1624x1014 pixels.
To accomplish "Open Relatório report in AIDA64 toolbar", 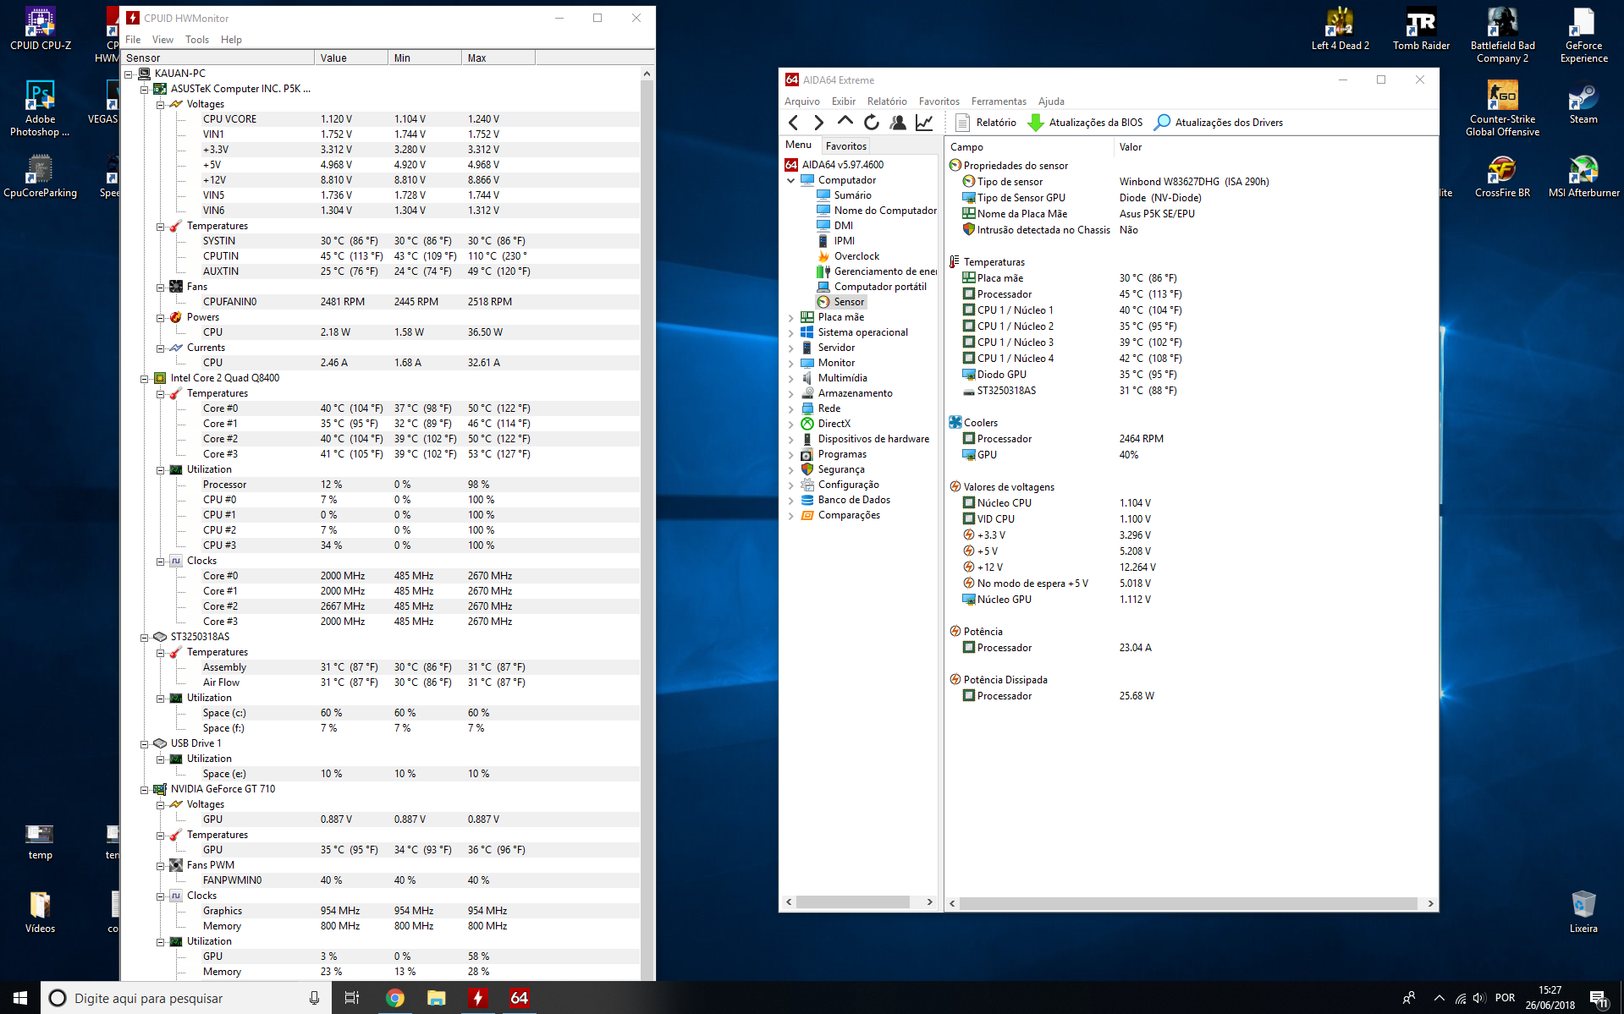I will coord(986,123).
